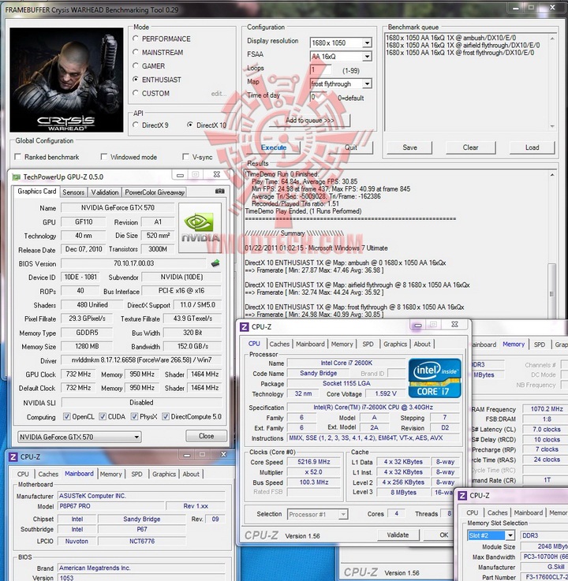Minimize the Crysis Benchmarking Tool window

pyautogui.click(x=515, y=7)
